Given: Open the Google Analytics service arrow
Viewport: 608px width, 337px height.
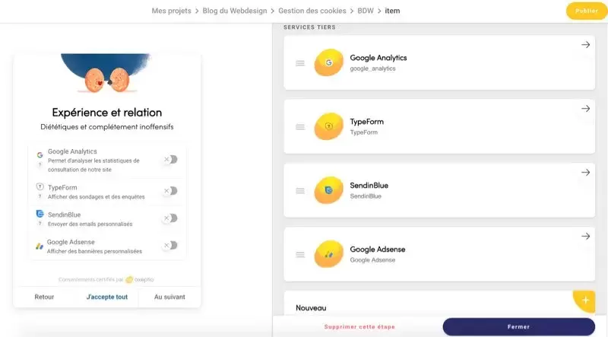Looking at the screenshot, I should coord(585,45).
